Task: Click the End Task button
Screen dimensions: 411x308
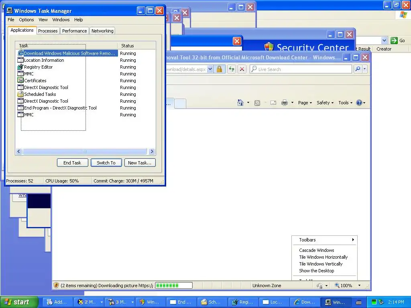Action: click(72, 163)
